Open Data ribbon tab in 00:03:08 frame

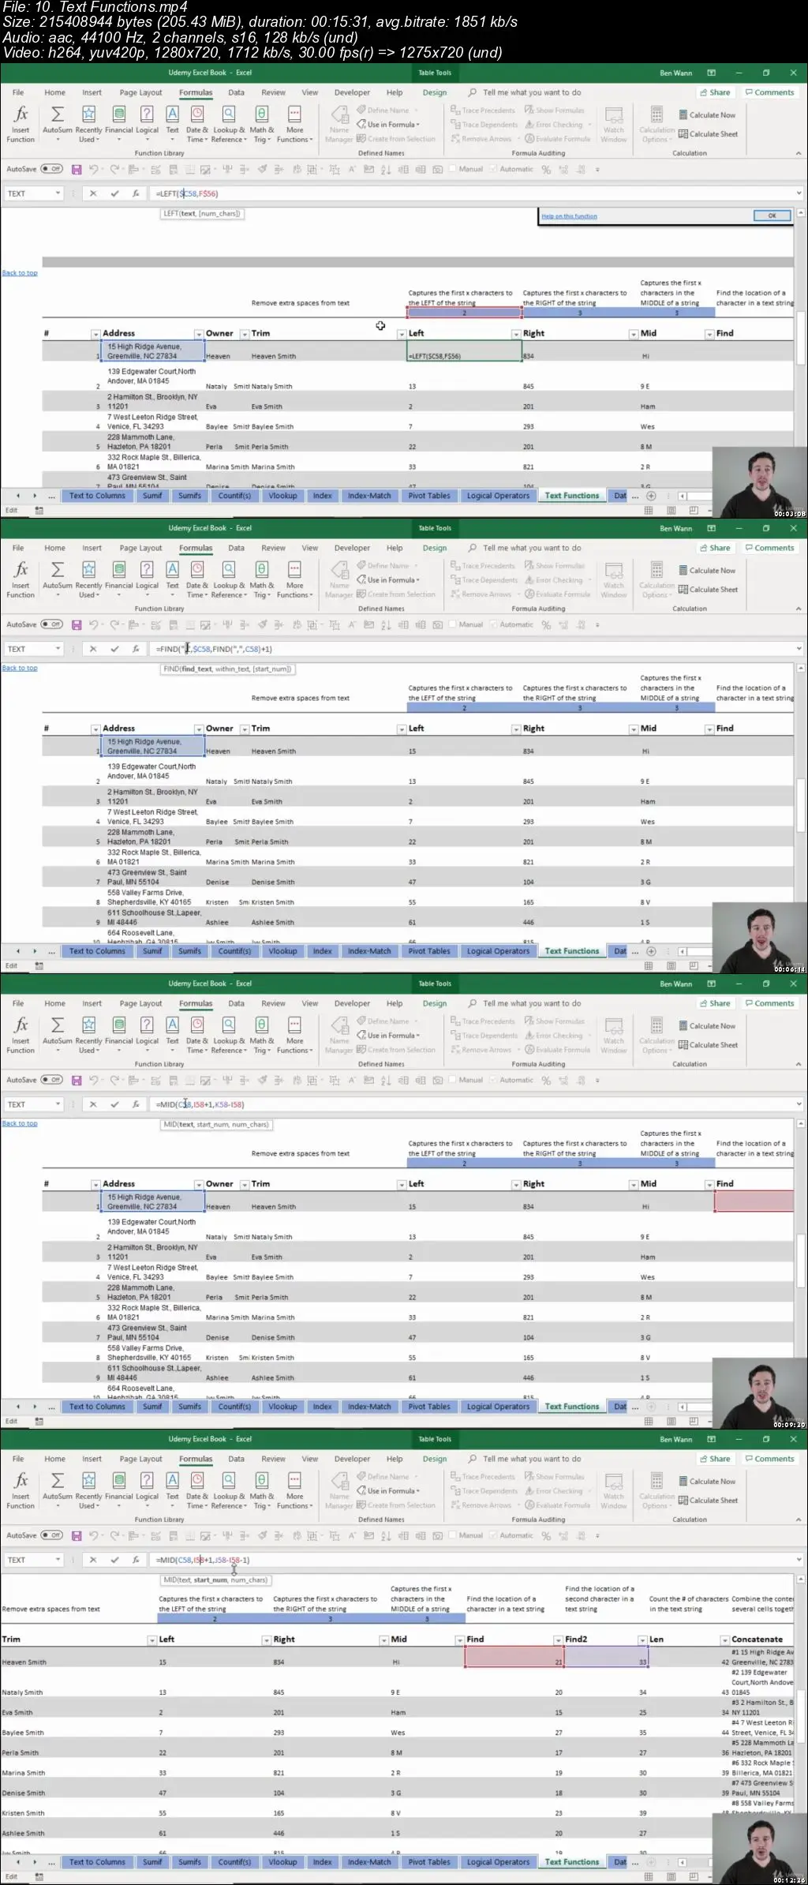(x=236, y=93)
